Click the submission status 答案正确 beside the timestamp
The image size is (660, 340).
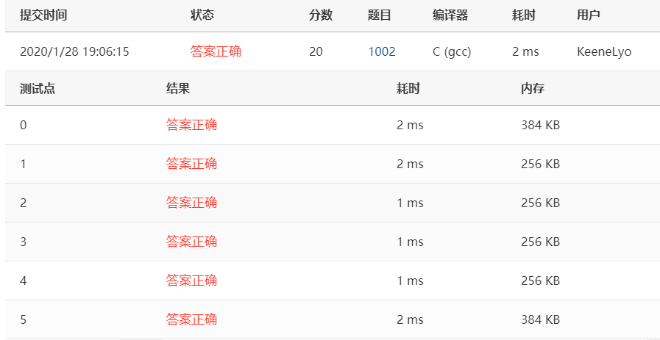(216, 51)
